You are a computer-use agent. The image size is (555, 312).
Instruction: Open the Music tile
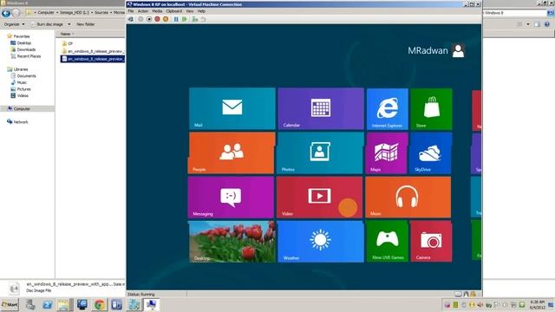[408, 198]
